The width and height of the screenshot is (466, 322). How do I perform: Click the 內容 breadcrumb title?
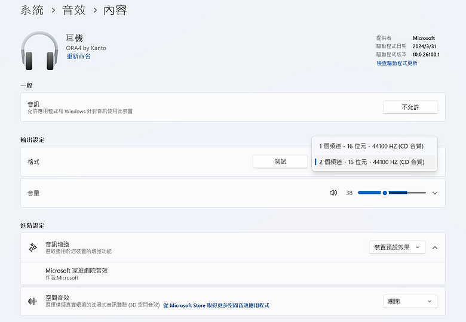tap(115, 10)
